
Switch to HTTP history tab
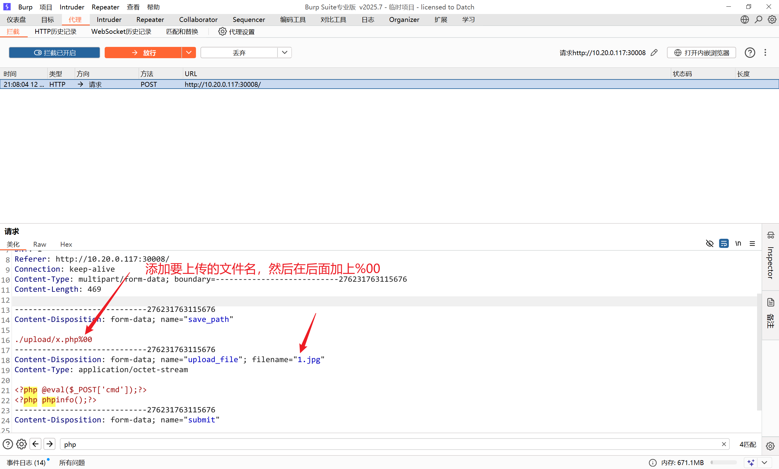click(56, 32)
